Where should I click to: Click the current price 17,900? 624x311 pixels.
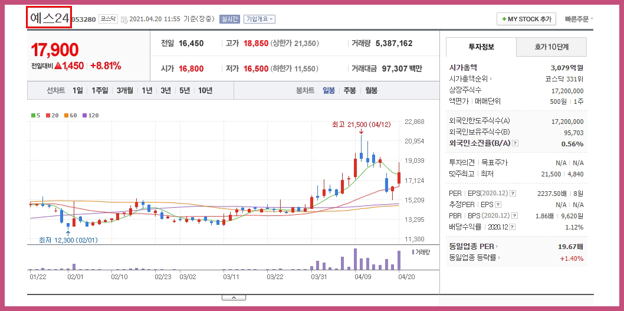[54, 50]
